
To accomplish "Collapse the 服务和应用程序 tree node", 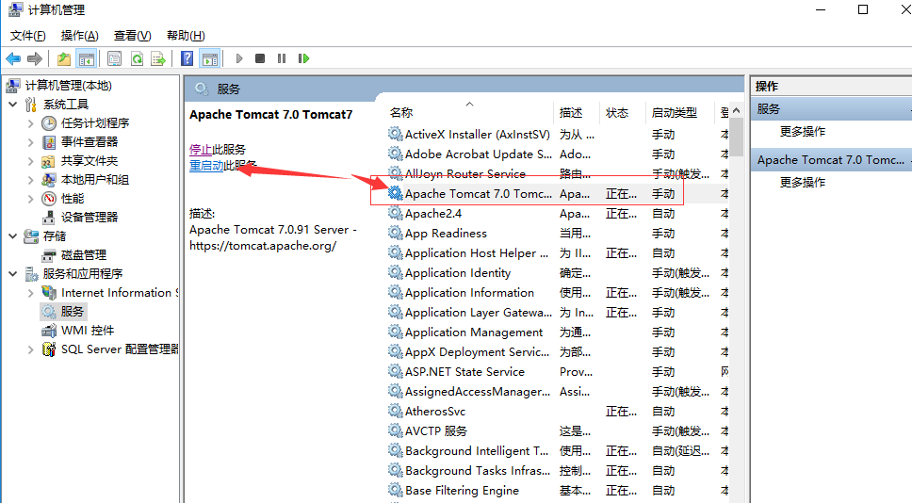I will (x=13, y=274).
